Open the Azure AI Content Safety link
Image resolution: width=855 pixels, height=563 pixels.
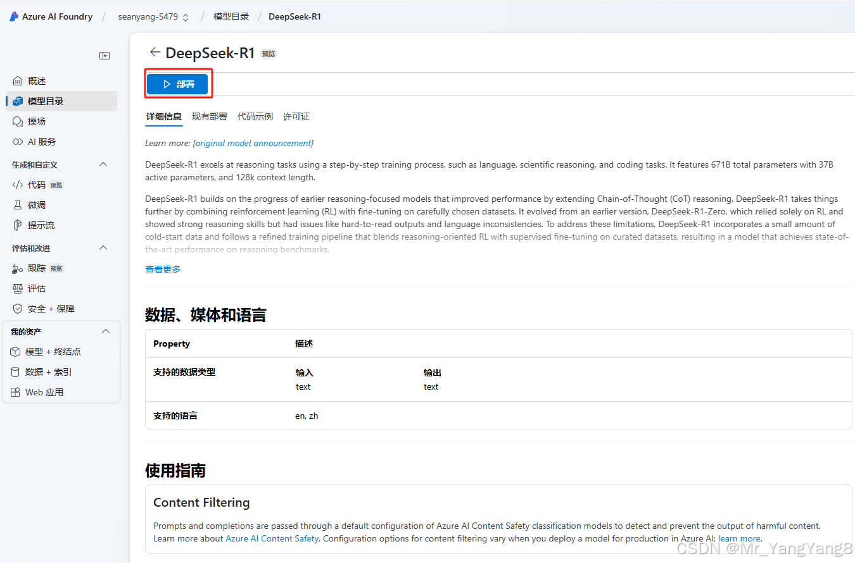tap(272, 539)
